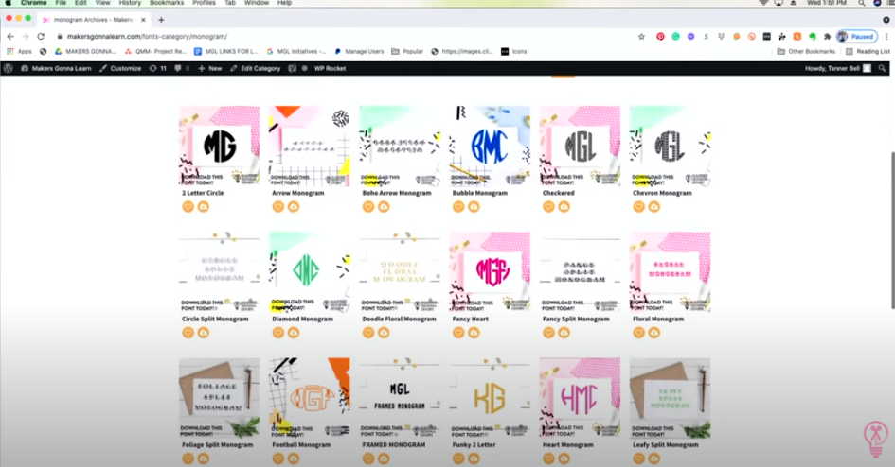Viewport: 895px width, 467px height.
Task: Favorite the Checkered font with heart icon
Action: [x=547, y=206]
